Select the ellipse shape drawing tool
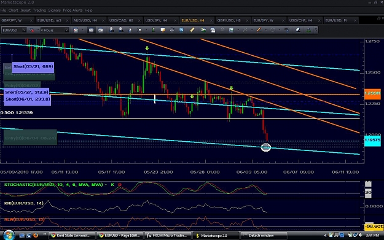Image resolution: width=384 pixels, height=240 pixels. tap(273, 30)
